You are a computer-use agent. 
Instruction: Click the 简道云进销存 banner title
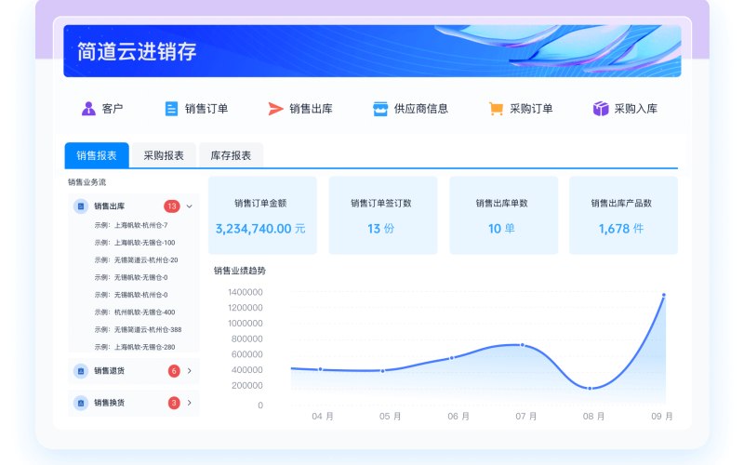click(x=137, y=51)
